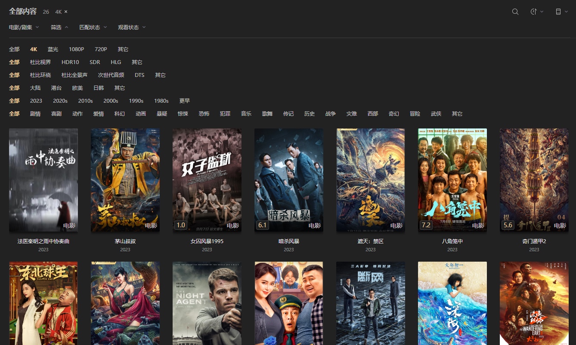Filter by 音乐 genre

click(x=246, y=114)
